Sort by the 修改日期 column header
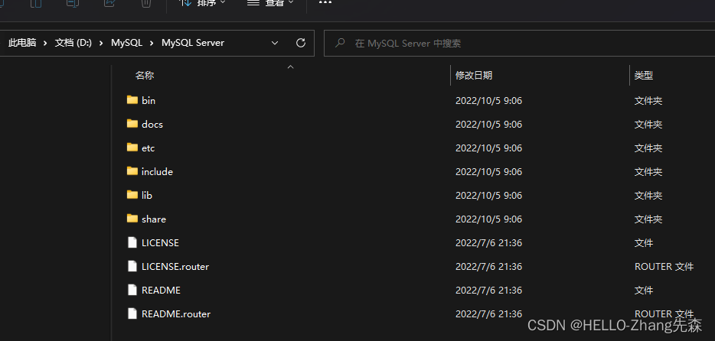 [x=474, y=76]
